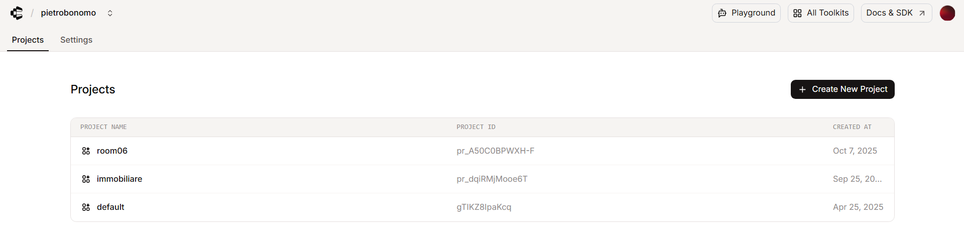The height and width of the screenshot is (243, 964).
Task: Click the Playground chat icon
Action: (x=722, y=13)
